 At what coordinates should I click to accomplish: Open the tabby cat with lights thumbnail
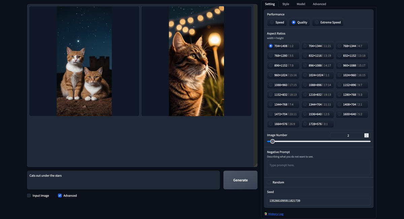click(x=196, y=61)
